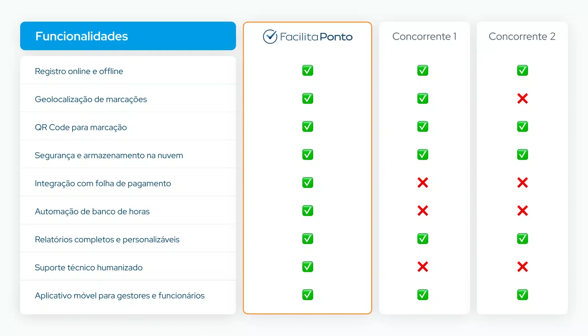
Task: Click Concorrente 1's red X for Integração com folha
Action: pyautogui.click(x=423, y=182)
